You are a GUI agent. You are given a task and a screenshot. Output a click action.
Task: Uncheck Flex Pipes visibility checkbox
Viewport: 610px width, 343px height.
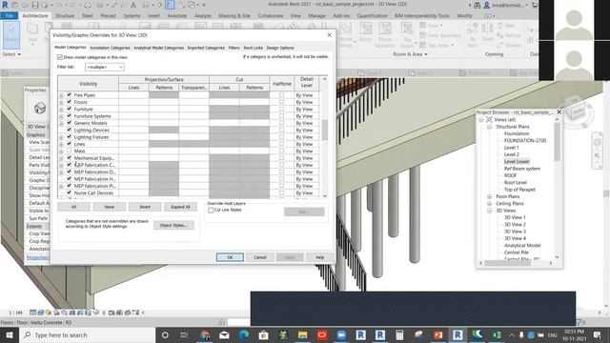click(70, 94)
